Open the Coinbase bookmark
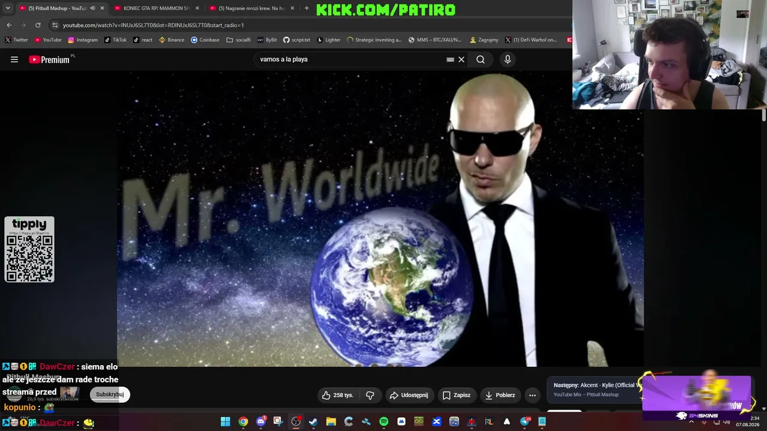The image size is (767, 431). (205, 40)
